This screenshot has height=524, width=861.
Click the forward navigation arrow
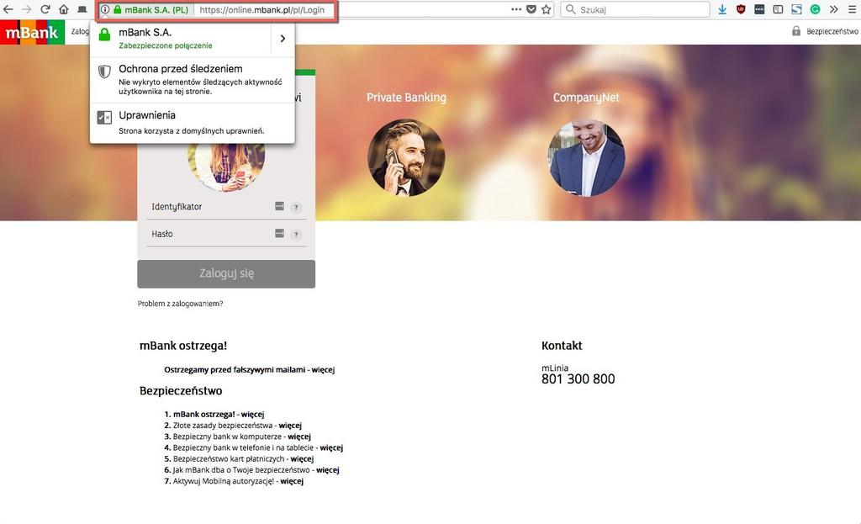click(x=26, y=9)
